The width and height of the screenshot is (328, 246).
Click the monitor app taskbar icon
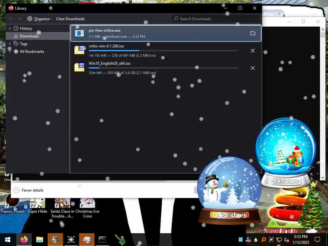coord(86,240)
